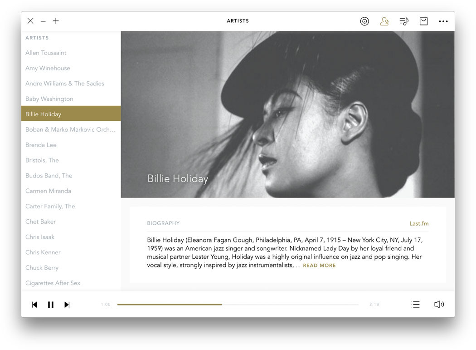Open the playlists music note icon

point(404,21)
